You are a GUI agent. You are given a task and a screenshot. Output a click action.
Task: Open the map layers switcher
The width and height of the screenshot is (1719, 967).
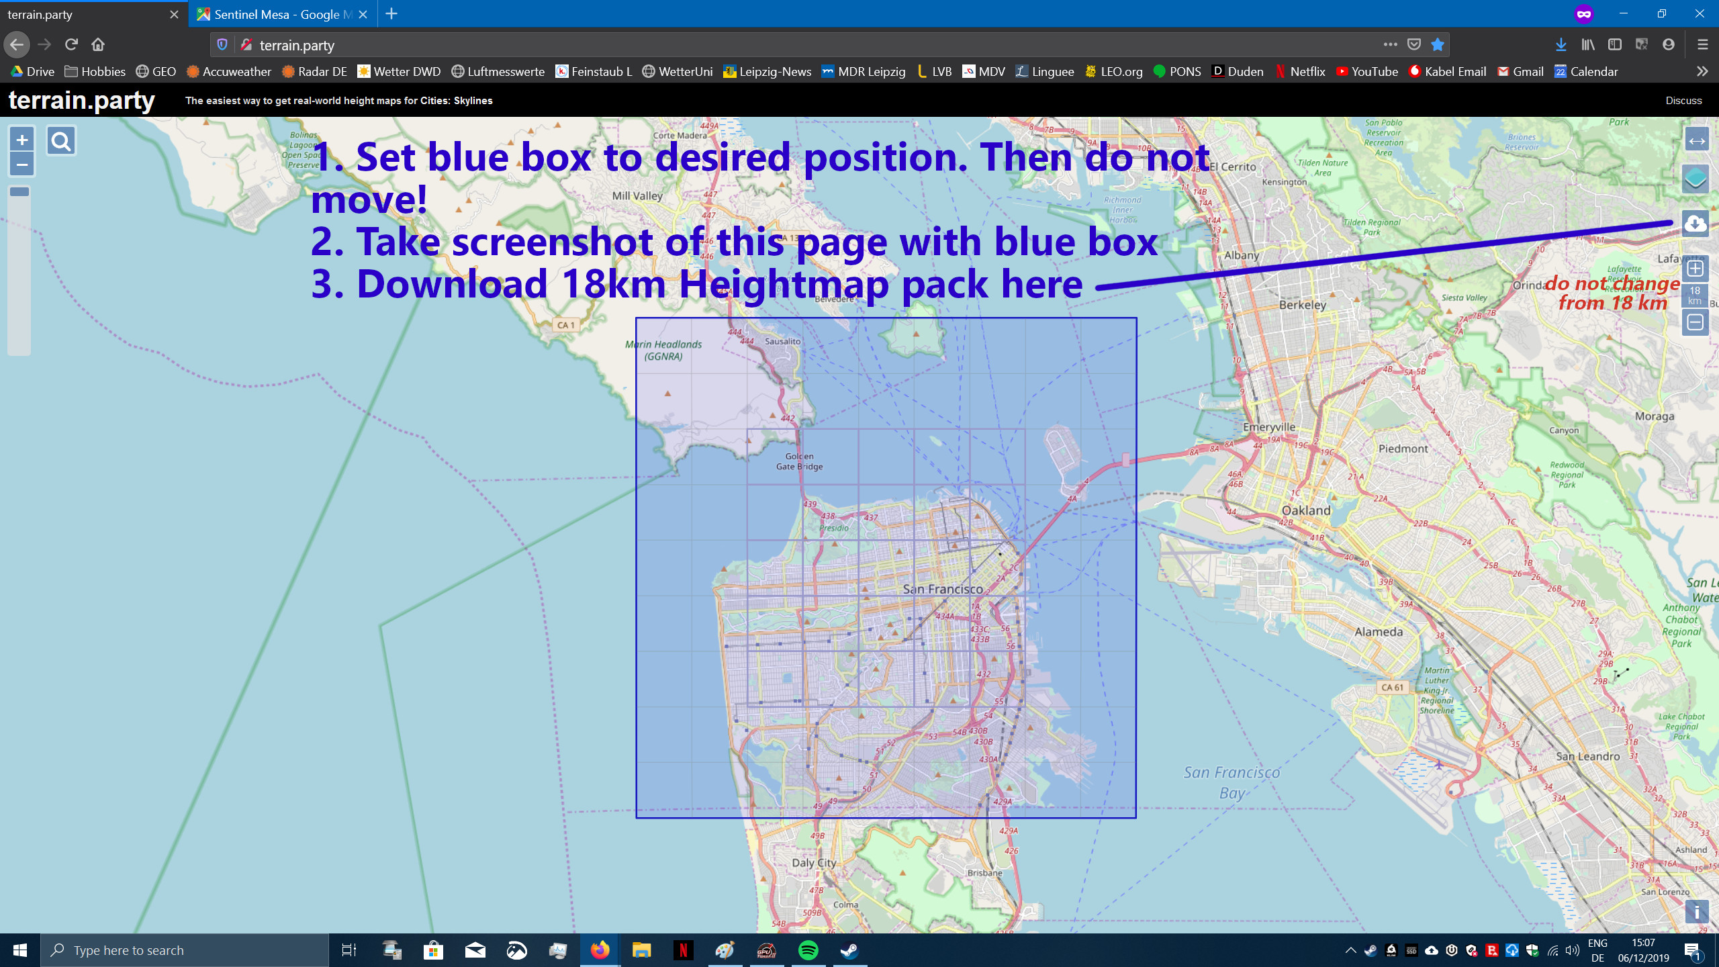[1695, 179]
